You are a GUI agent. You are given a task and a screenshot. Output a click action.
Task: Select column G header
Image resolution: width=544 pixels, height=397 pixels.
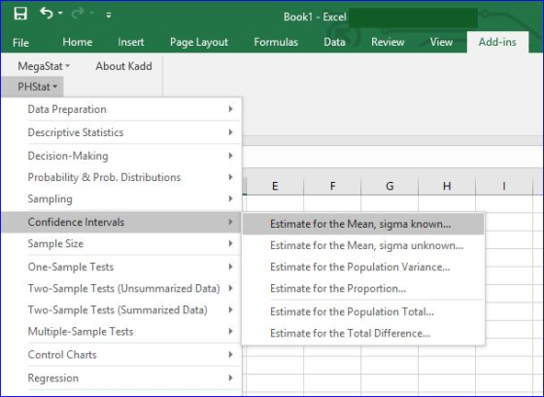(x=390, y=186)
